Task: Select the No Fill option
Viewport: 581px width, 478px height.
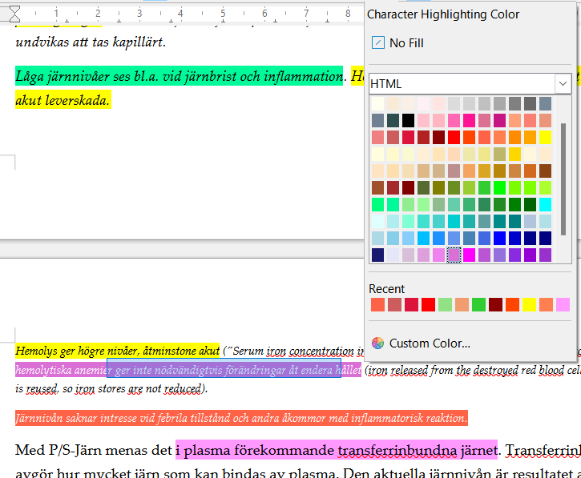Action: [x=398, y=43]
